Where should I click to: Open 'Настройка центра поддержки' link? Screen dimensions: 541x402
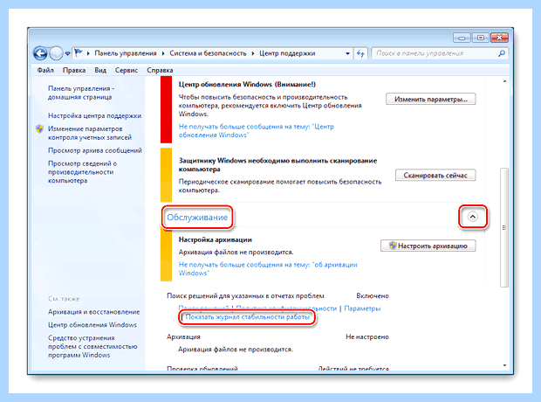click(x=94, y=115)
